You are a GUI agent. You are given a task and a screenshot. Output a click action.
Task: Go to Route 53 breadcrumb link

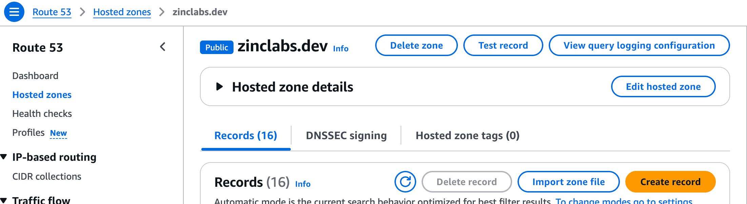point(52,12)
